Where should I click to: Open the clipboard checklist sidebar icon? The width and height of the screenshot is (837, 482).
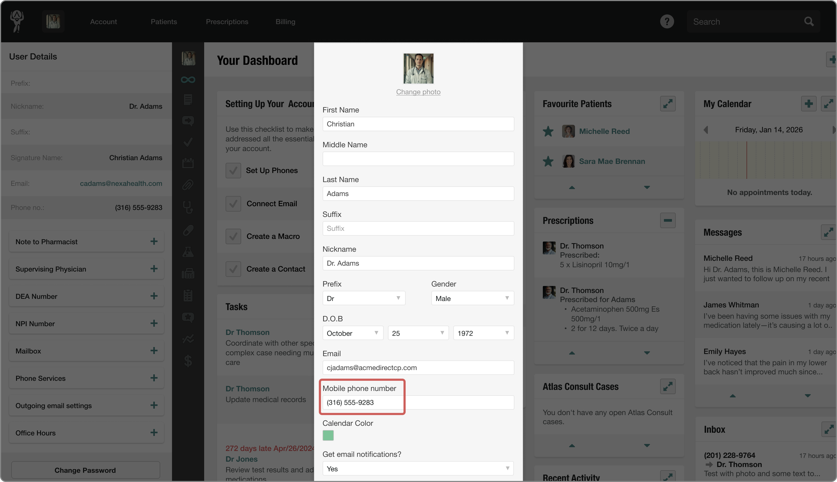point(188,295)
